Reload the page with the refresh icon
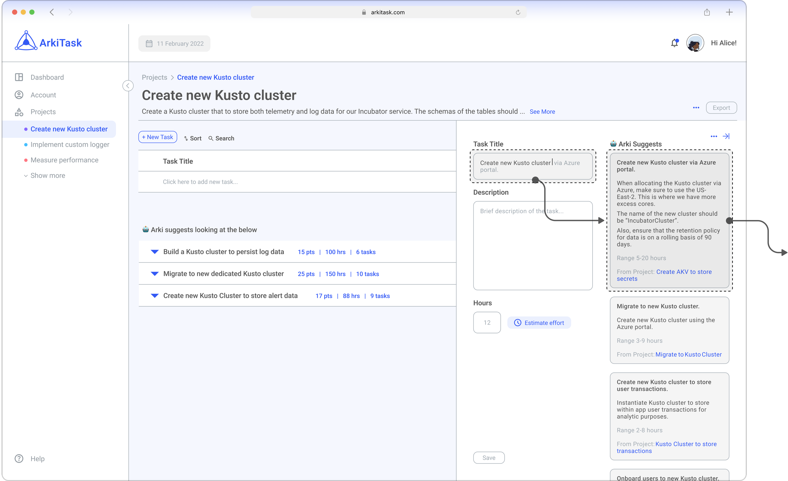Viewport: 788px width, 481px height. pos(518,12)
